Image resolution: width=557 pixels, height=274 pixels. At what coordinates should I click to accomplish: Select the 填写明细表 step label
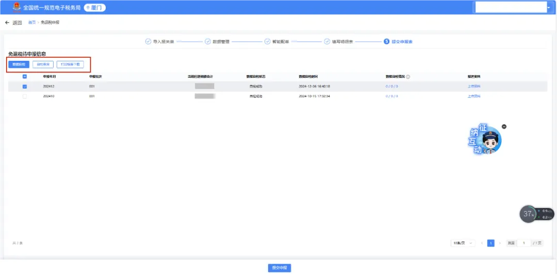click(x=342, y=42)
